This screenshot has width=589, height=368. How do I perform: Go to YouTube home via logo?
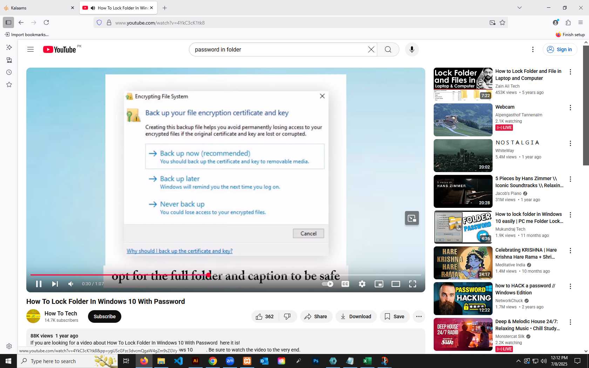60,49
